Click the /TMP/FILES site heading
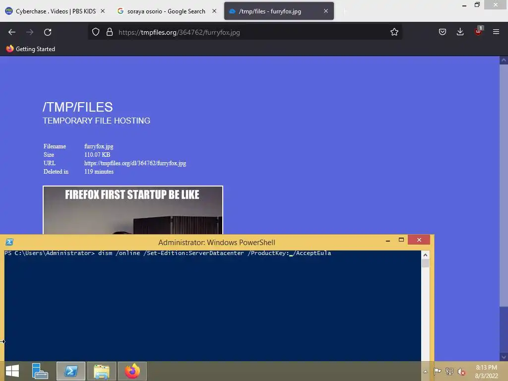Screen dimensions: 508x381 click(x=78, y=107)
